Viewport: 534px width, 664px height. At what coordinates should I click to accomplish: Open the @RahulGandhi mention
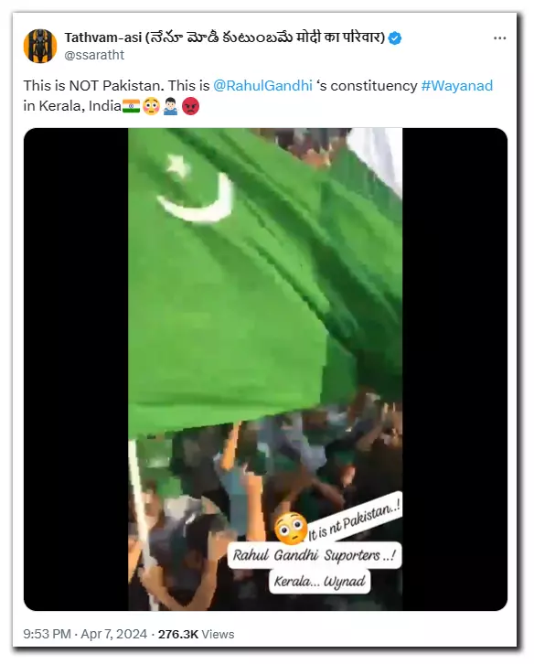(262, 86)
